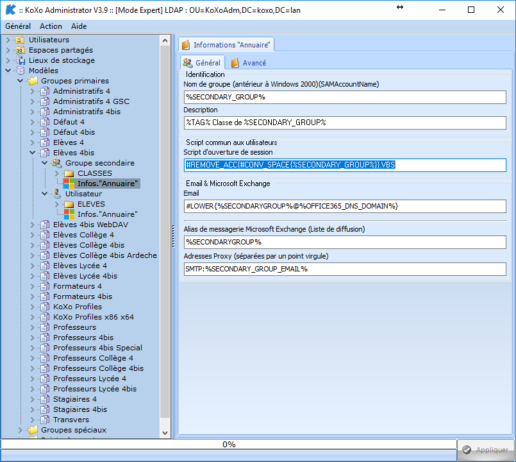516x462 pixels.
Task: Expand the ELEVES folder
Action: (57, 204)
